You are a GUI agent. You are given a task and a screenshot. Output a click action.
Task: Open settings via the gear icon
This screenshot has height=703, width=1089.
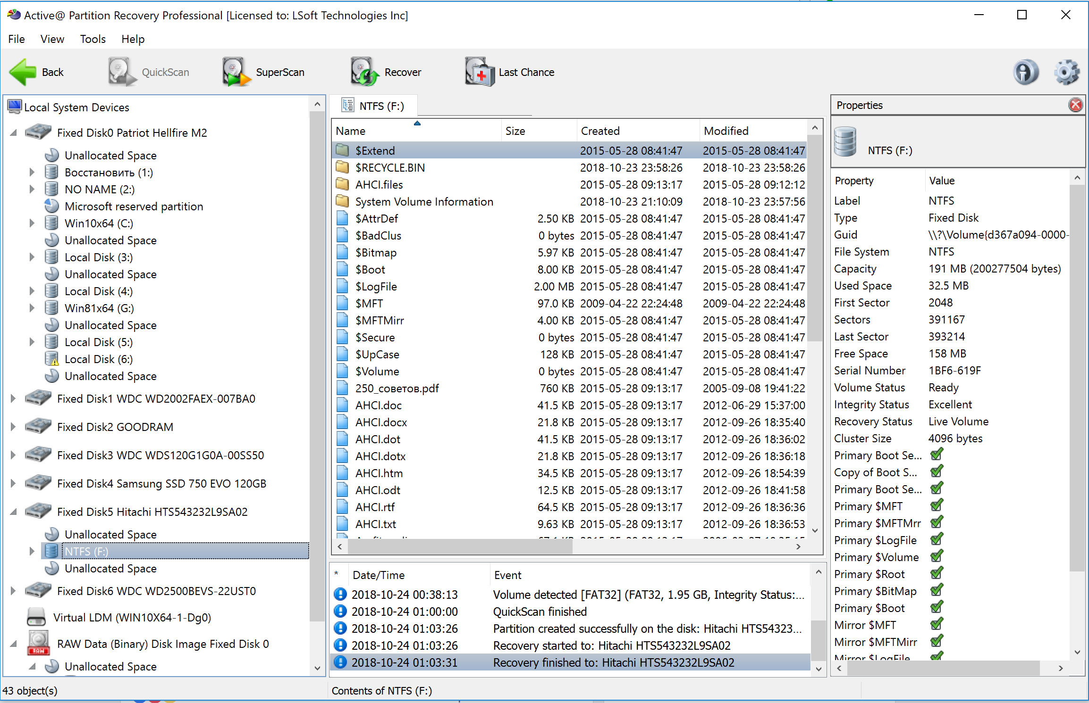[x=1066, y=72]
